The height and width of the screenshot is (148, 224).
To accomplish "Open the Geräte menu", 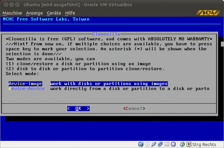I will click(54, 13).
